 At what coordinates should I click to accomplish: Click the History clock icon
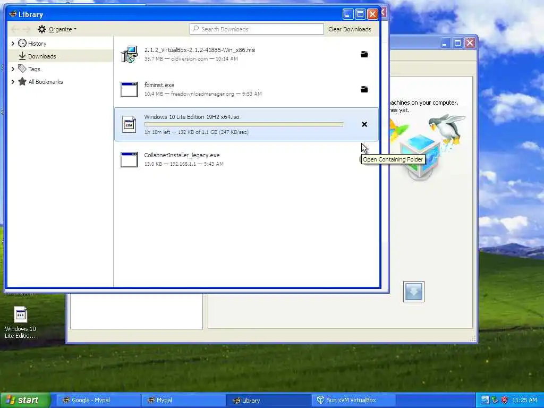pyautogui.click(x=22, y=43)
